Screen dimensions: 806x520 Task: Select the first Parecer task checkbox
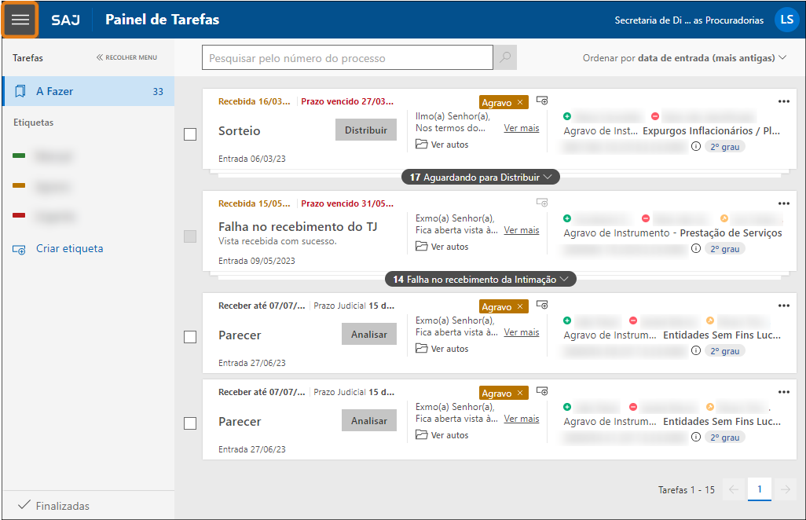(190, 337)
